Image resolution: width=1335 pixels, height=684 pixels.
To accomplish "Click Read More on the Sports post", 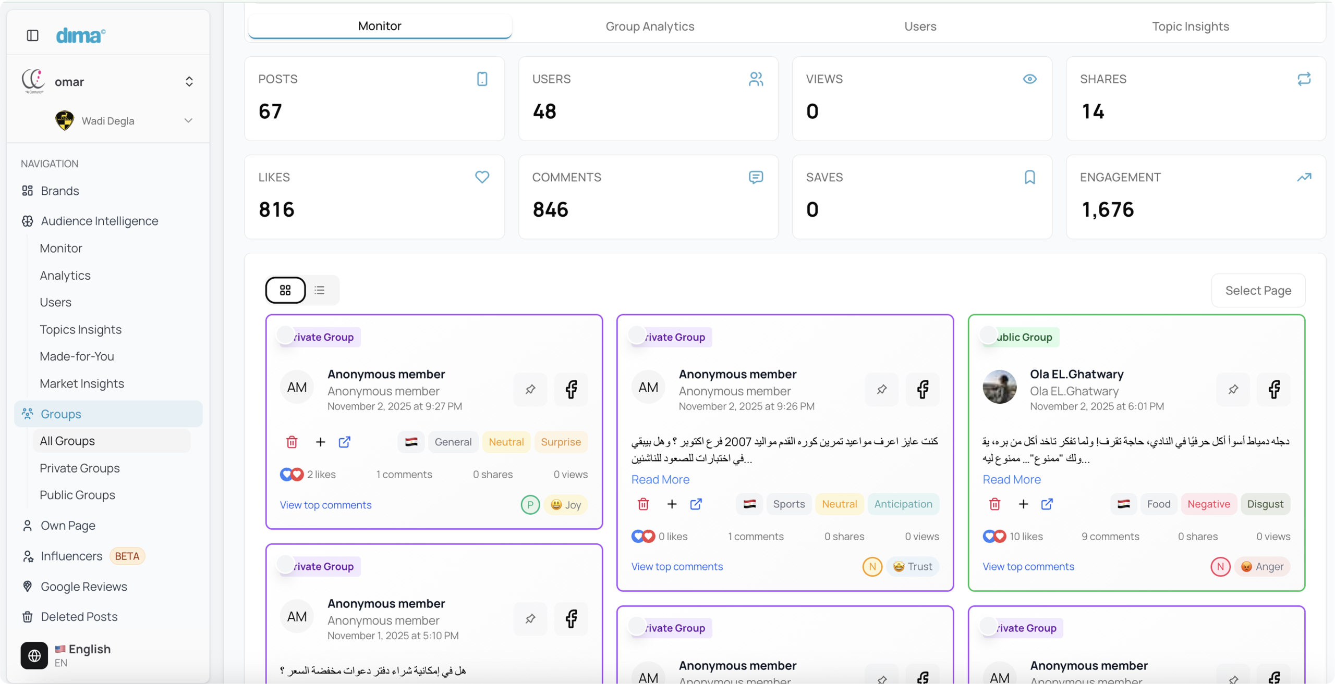I will pos(660,479).
